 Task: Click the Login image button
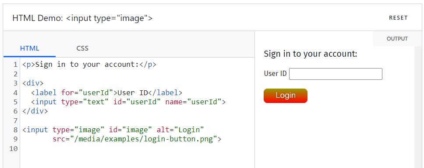286,96
